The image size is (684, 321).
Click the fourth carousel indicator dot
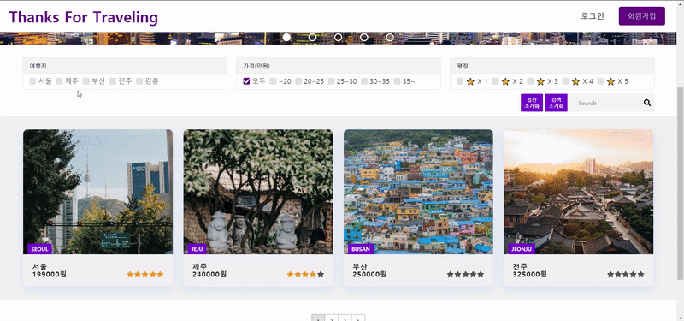pos(364,38)
